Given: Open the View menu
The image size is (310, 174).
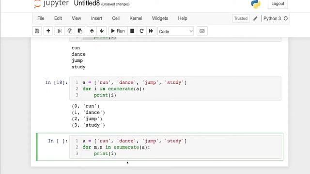Looking at the screenshot, I should [77, 18].
